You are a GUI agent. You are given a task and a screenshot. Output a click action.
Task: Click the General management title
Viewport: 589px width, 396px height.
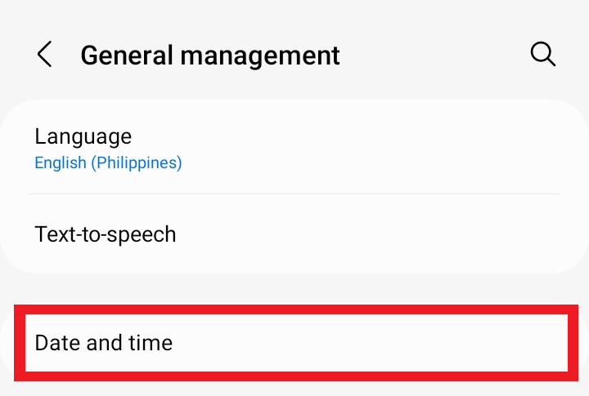pyautogui.click(x=210, y=56)
